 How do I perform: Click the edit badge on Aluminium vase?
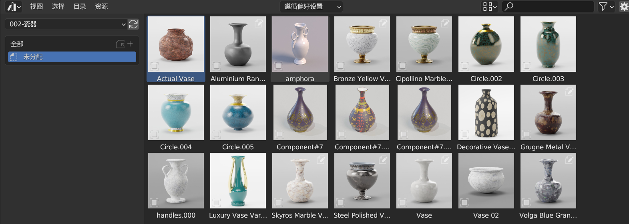[259, 23]
